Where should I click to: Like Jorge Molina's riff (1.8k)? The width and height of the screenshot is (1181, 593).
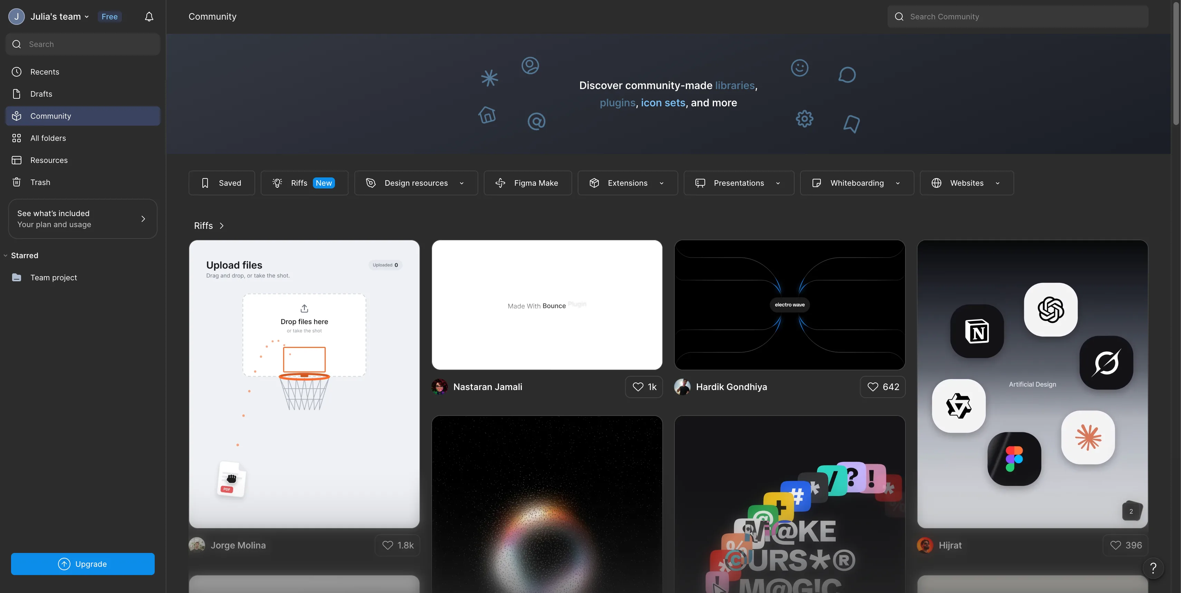[397, 545]
